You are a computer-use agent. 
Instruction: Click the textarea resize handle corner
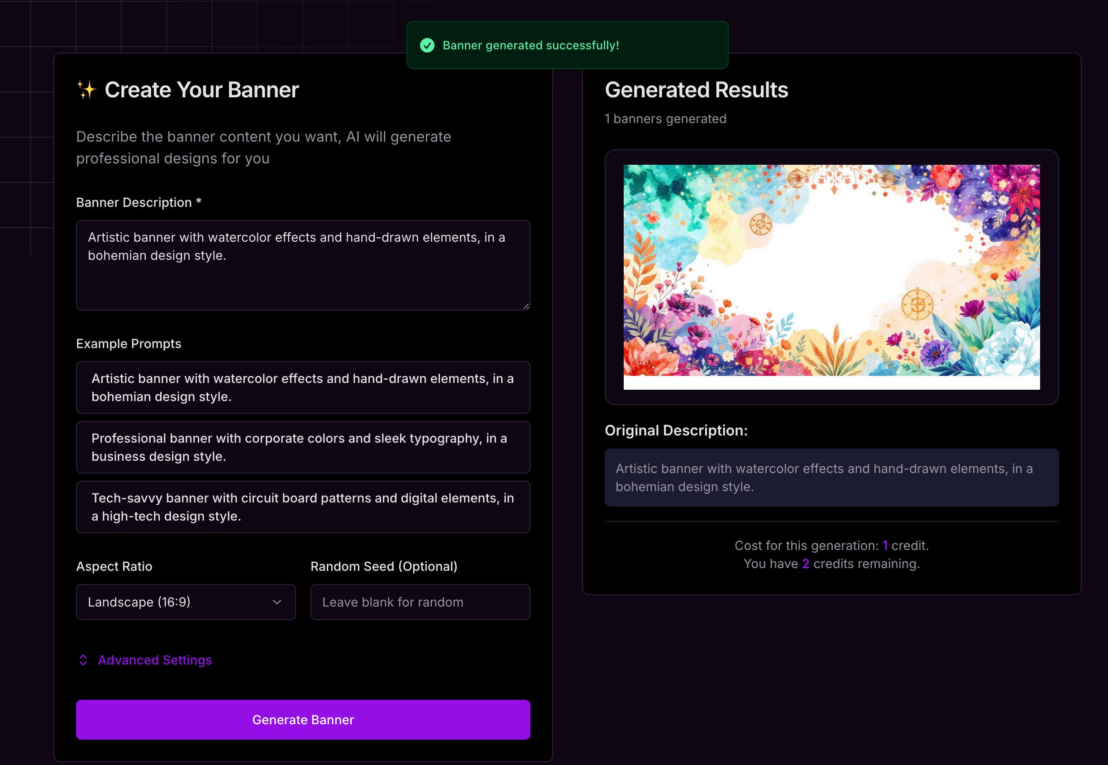click(526, 306)
